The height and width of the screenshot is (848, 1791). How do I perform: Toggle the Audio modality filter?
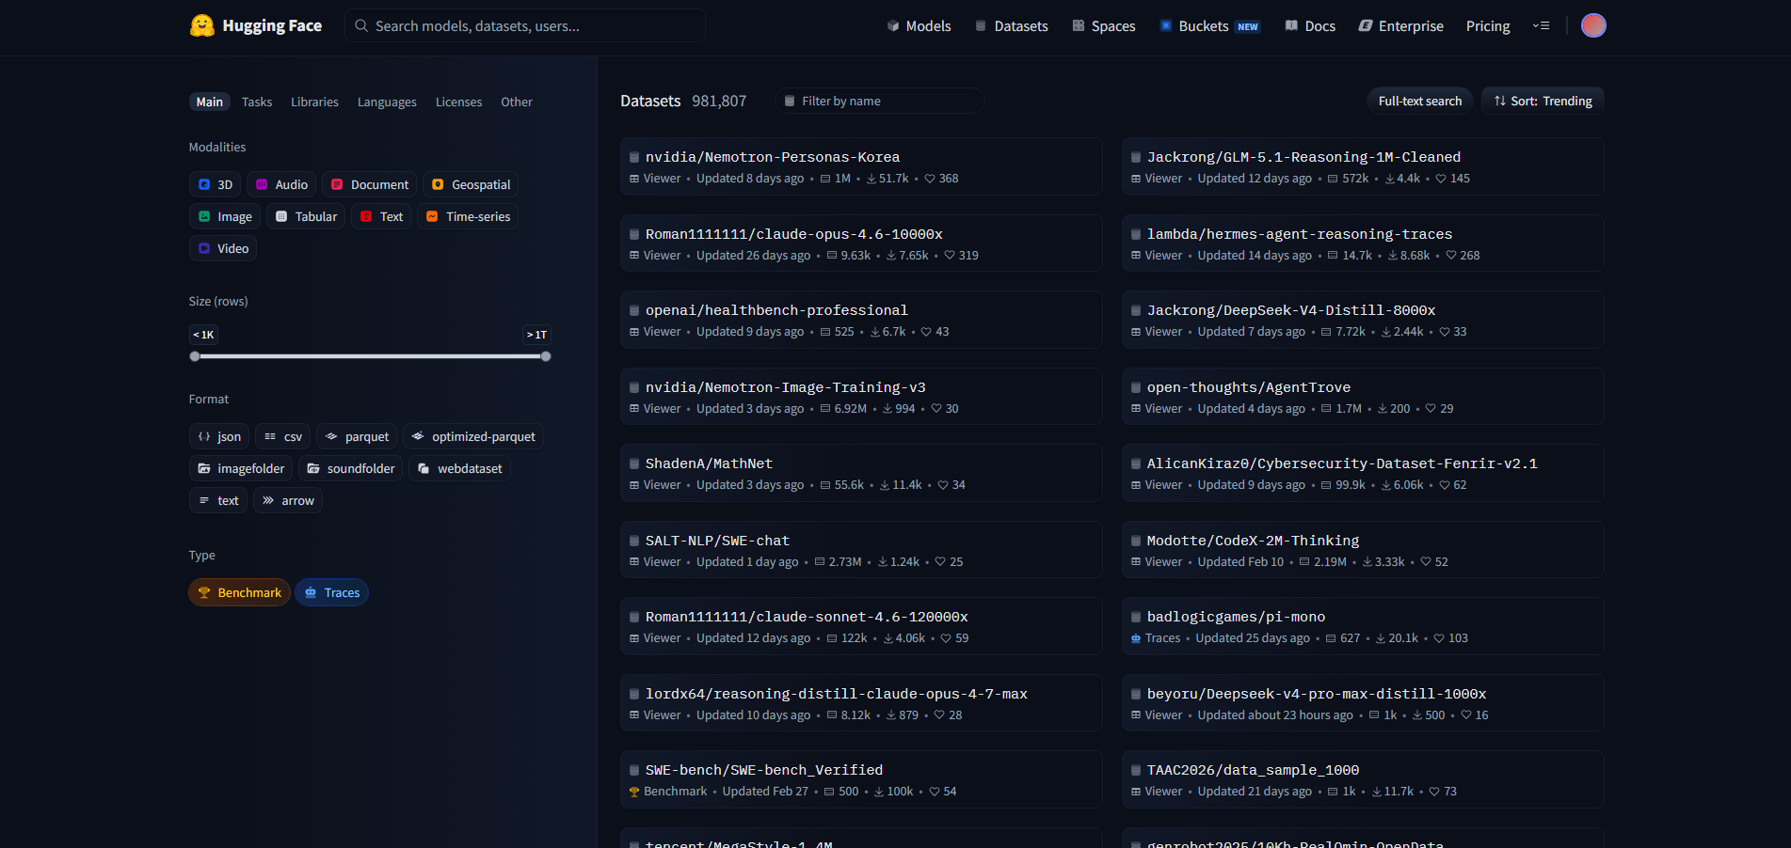[281, 184]
